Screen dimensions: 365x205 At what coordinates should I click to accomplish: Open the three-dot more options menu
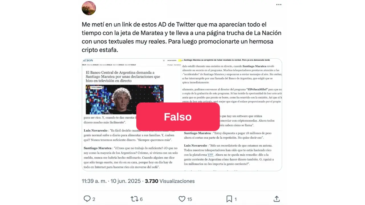(279, 5)
